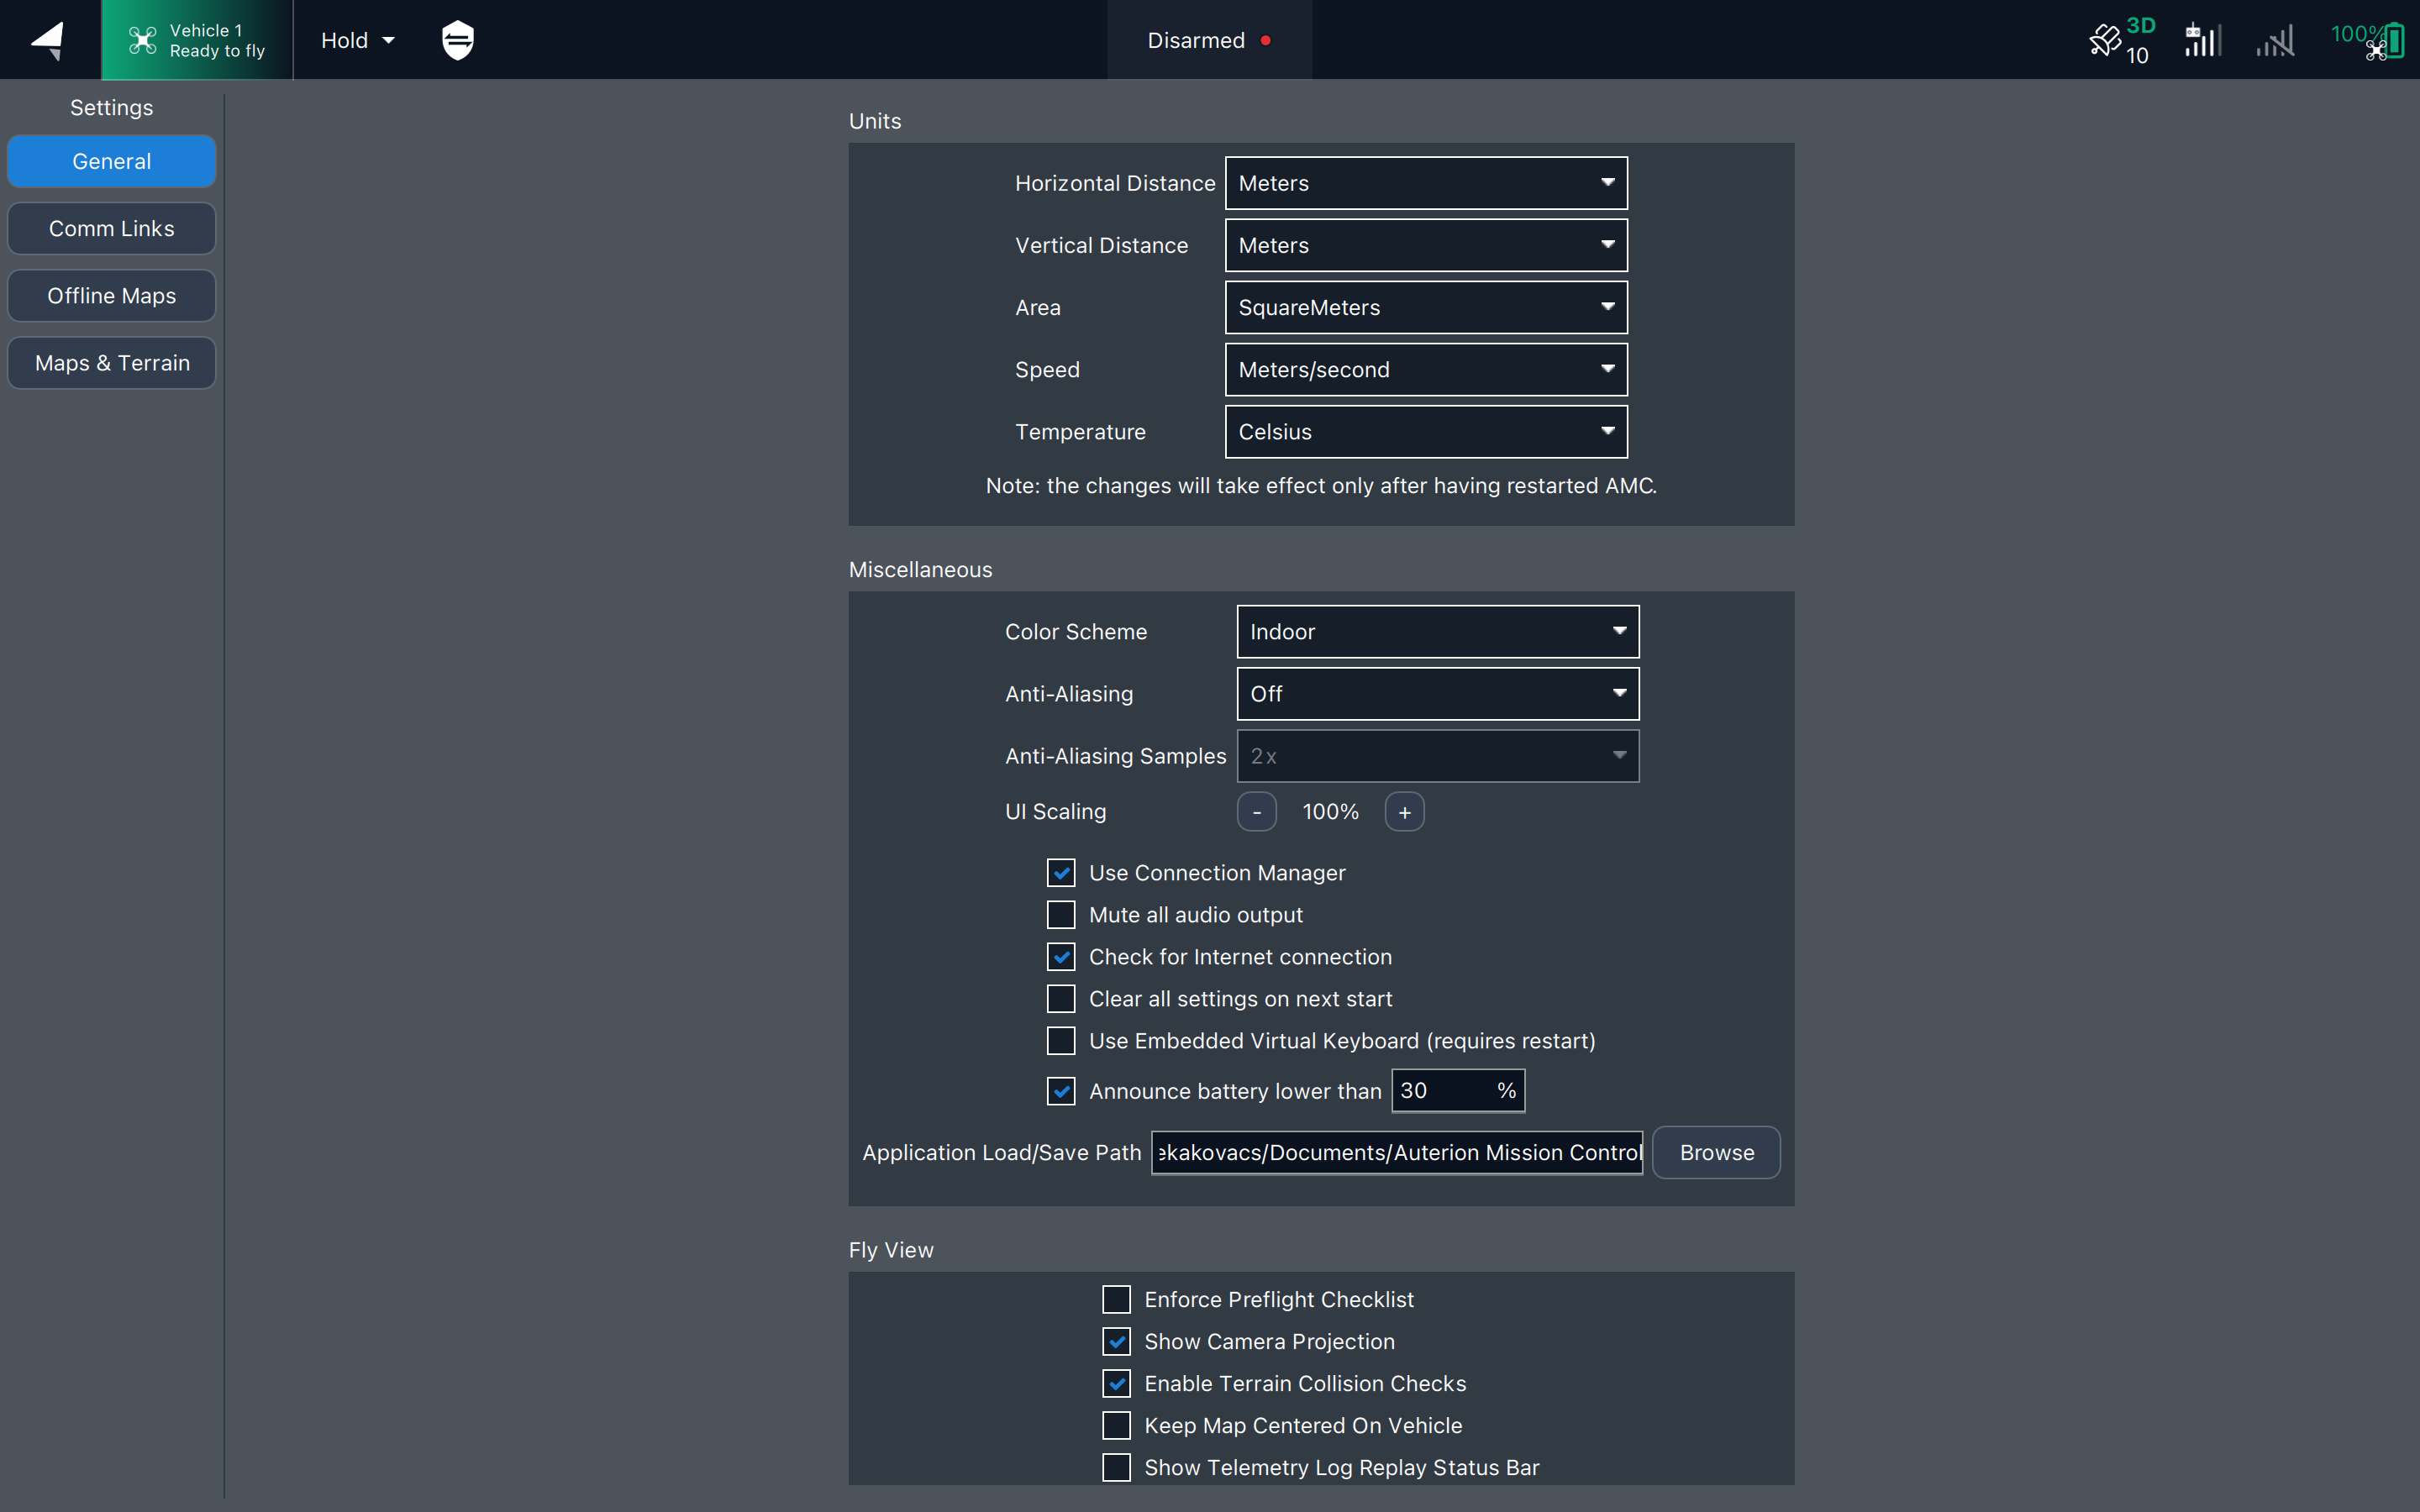2420x1512 pixels.
Task: Click the battery announce percentage input field
Action: pyautogui.click(x=1443, y=1091)
